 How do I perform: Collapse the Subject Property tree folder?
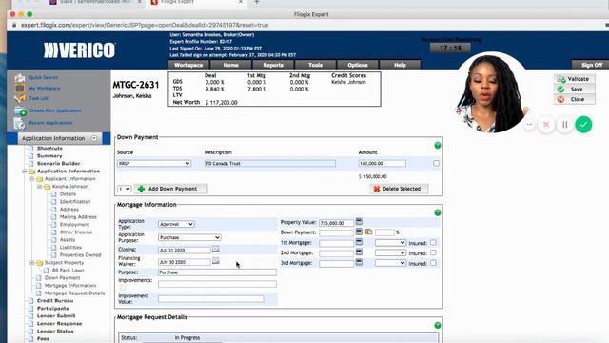tap(32, 263)
